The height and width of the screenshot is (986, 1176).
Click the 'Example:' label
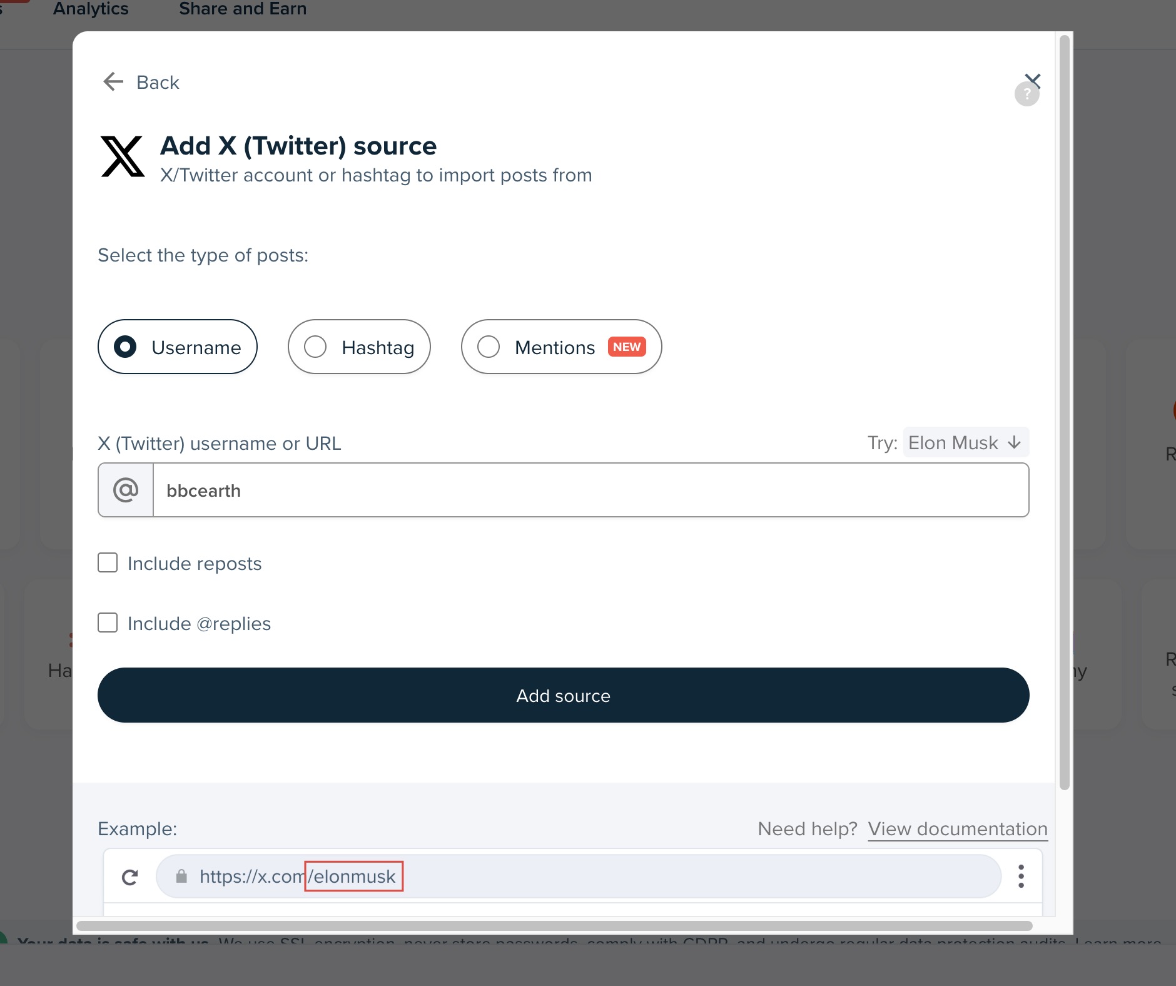pyautogui.click(x=138, y=829)
